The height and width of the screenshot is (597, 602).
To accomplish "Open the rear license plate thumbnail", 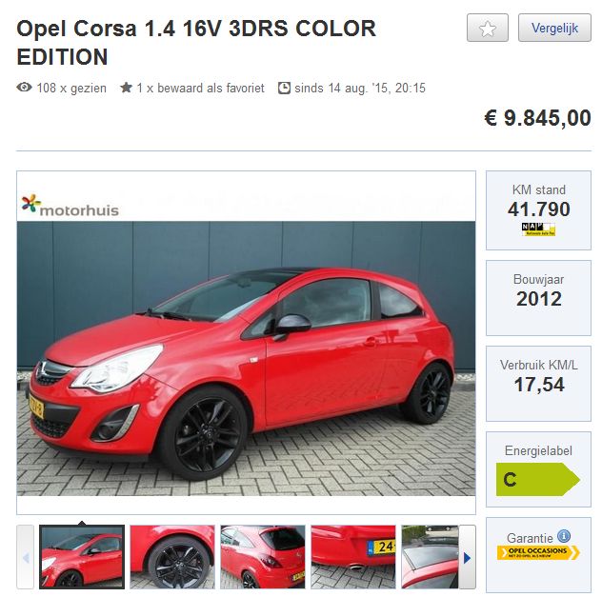I will pos(353,557).
